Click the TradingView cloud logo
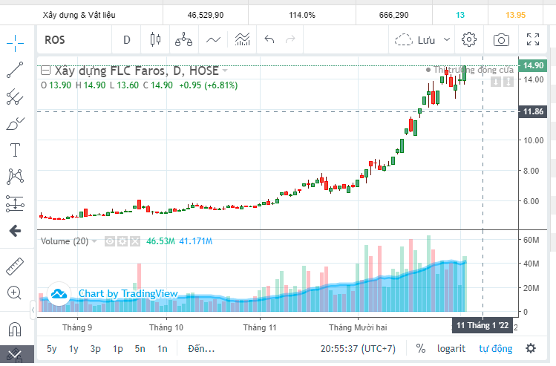This screenshot has height=366, width=556. pos(59,294)
